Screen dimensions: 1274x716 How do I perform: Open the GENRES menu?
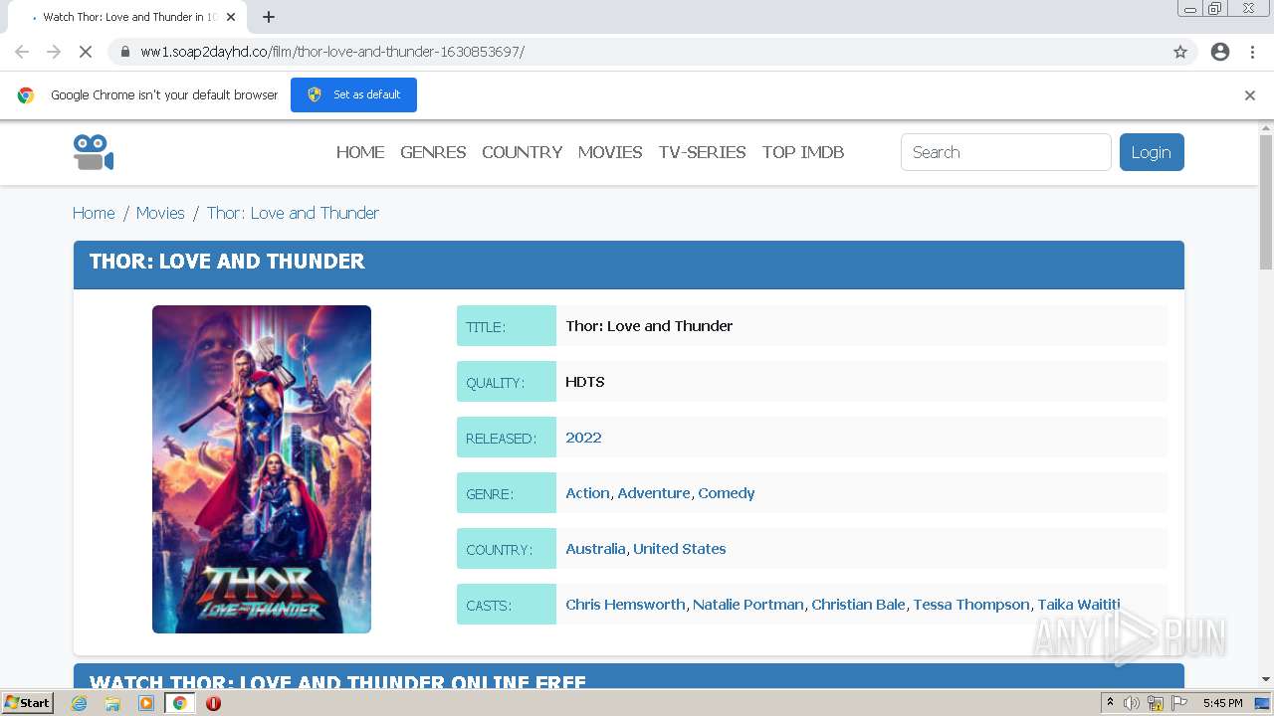(433, 152)
